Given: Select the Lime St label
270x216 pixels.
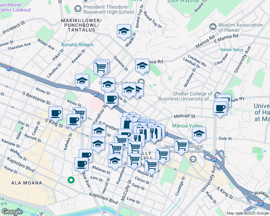Looking at the screenshot, I should click(x=133, y=201).
